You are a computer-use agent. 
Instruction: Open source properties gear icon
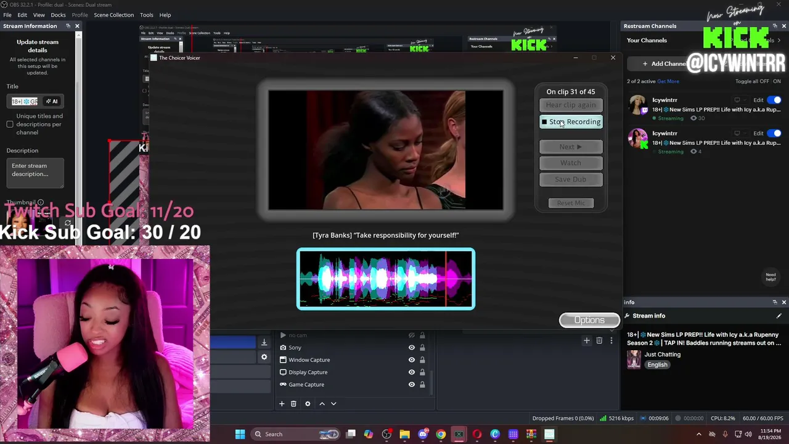point(308,404)
